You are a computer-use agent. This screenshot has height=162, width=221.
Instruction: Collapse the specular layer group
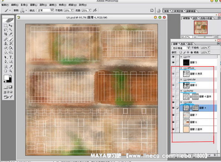[x=181, y=80]
